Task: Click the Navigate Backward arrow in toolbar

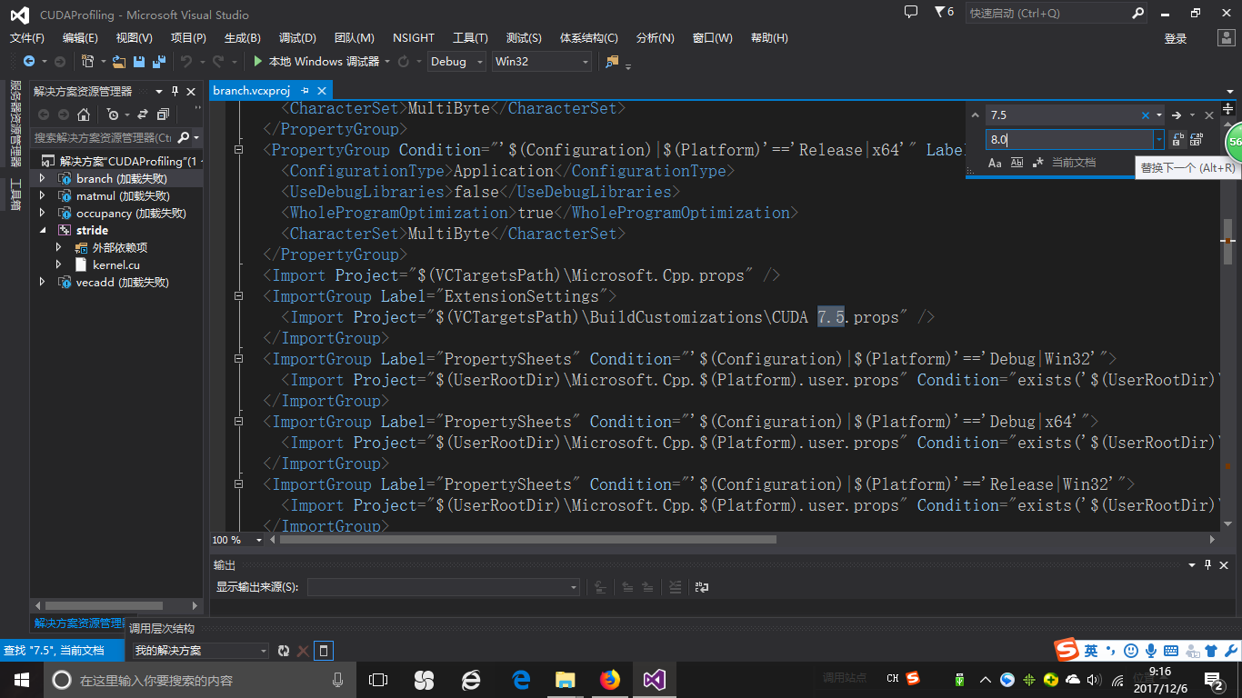Action: (x=29, y=62)
